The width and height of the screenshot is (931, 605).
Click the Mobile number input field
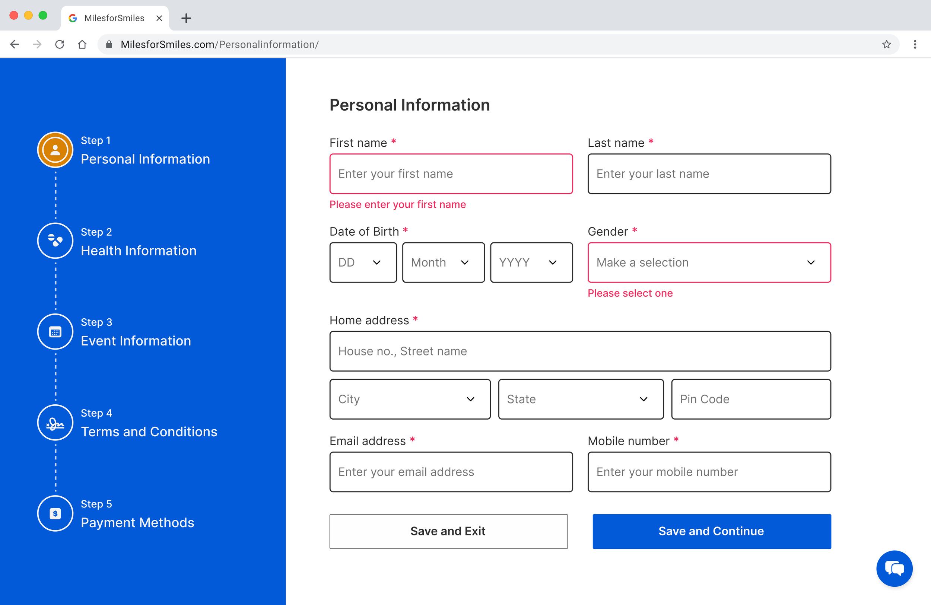point(709,472)
